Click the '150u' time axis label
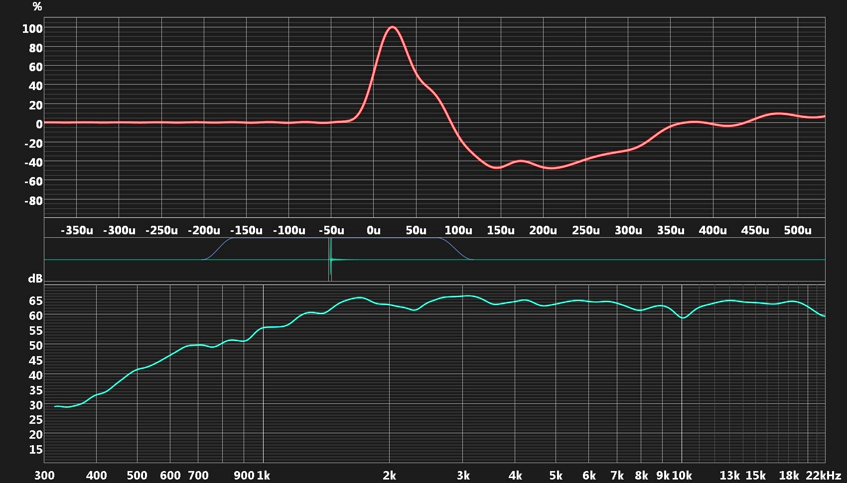847x483 pixels. [501, 230]
